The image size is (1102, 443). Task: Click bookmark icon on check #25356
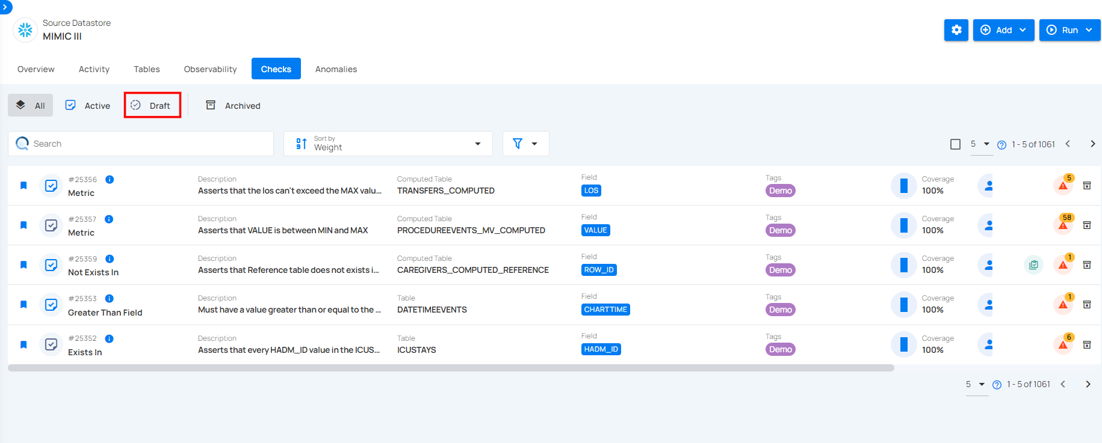pyautogui.click(x=23, y=185)
